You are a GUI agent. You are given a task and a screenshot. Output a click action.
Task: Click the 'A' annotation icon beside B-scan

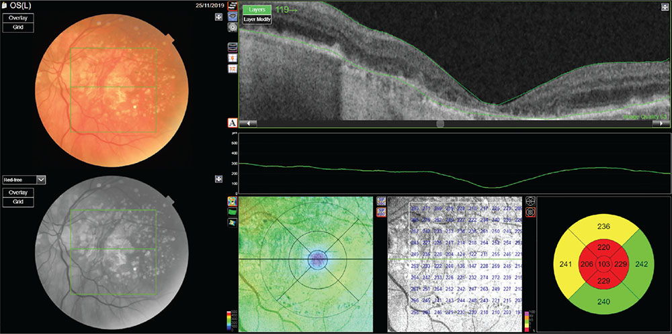[x=233, y=123]
